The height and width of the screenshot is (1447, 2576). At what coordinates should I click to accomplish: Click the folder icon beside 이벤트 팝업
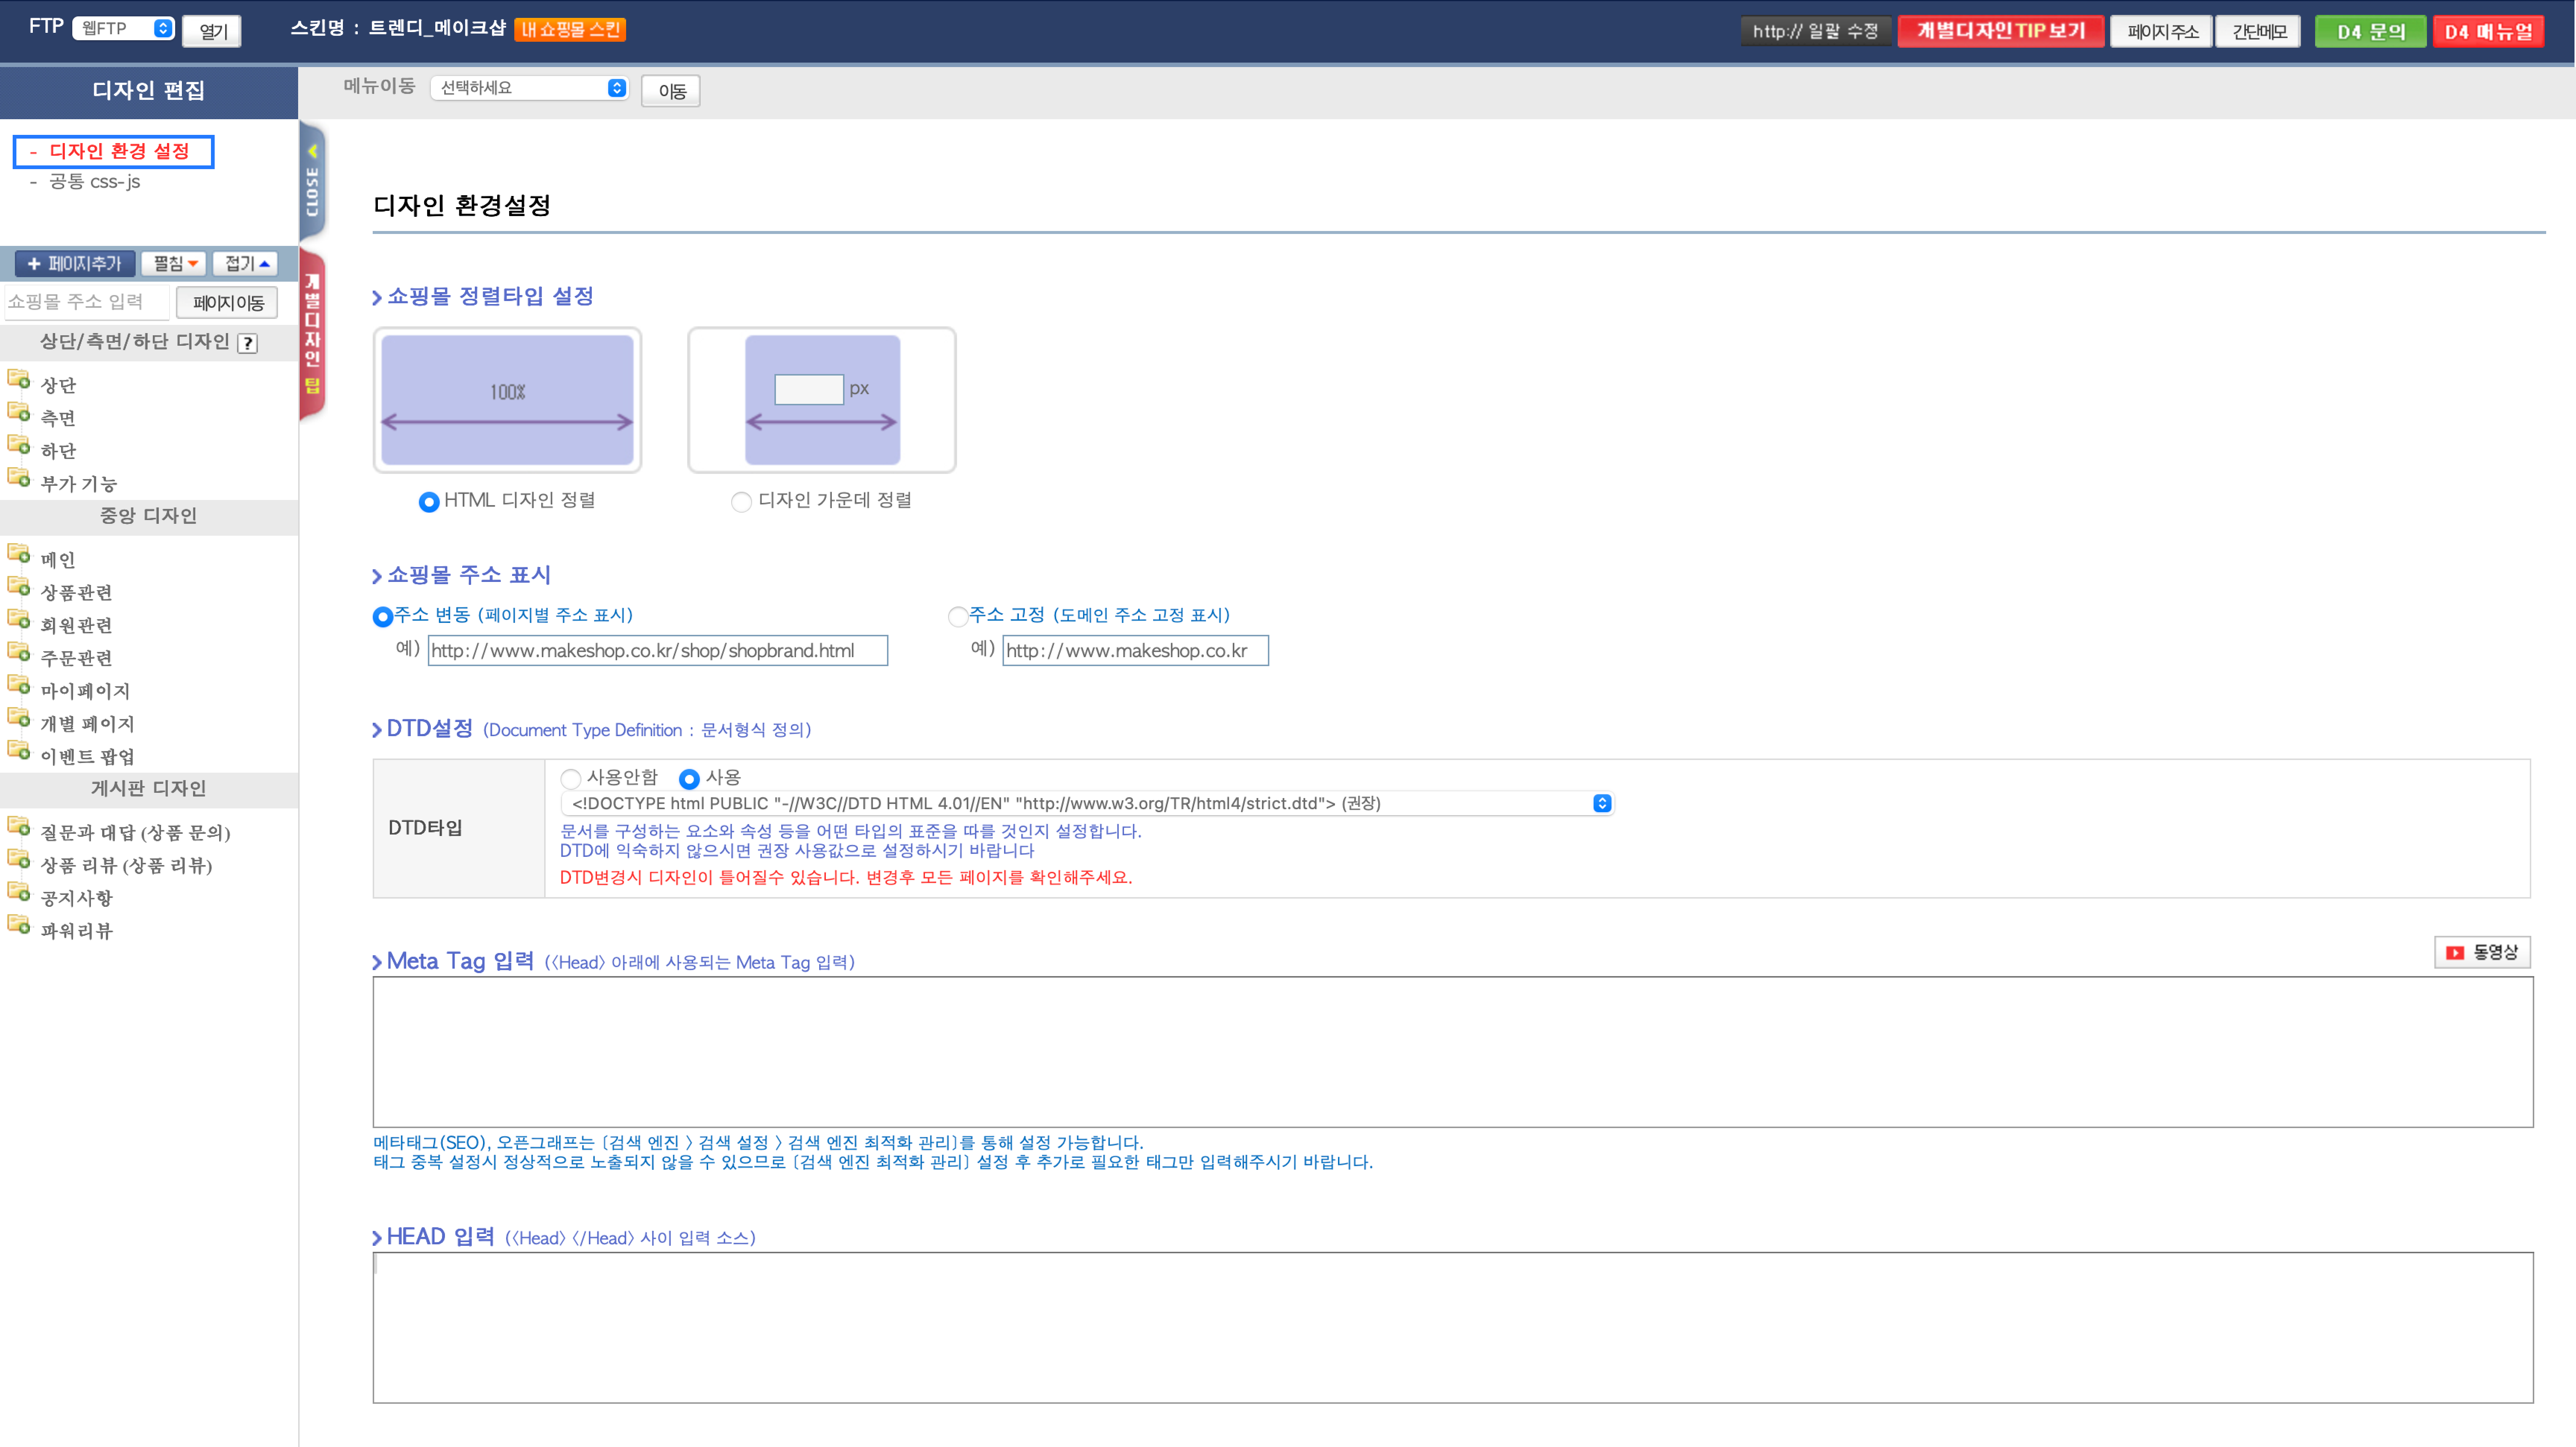(18, 750)
